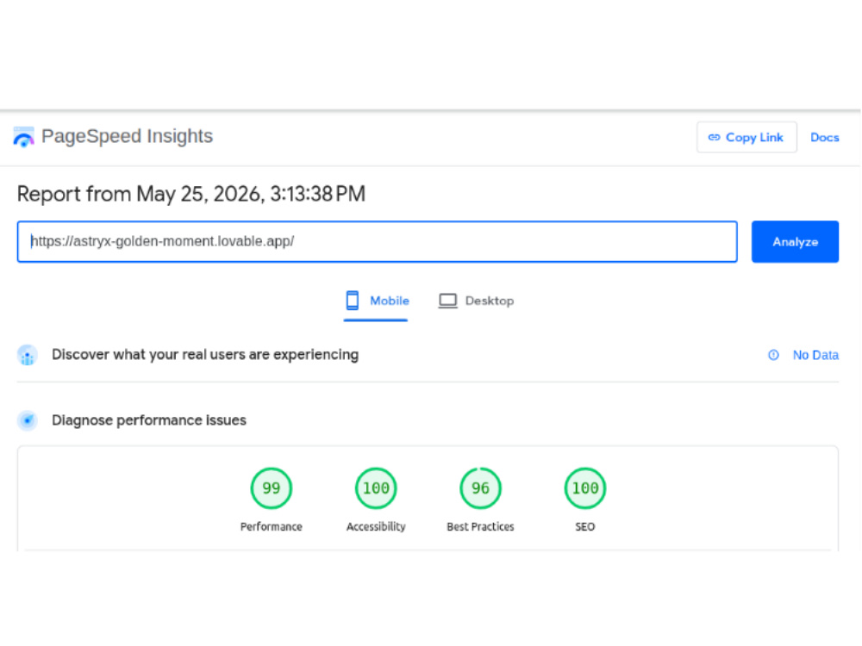Viewport: 862px width, 646px height.
Task: Click the diagnose performance issues icon
Action: click(27, 420)
